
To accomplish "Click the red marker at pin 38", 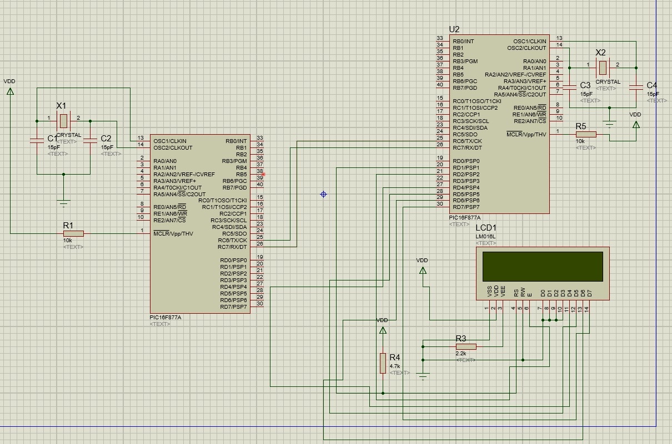I will tap(263, 174).
